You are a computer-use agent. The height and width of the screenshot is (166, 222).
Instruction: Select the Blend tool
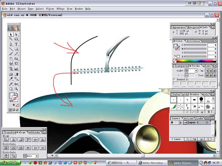point(16,78)
